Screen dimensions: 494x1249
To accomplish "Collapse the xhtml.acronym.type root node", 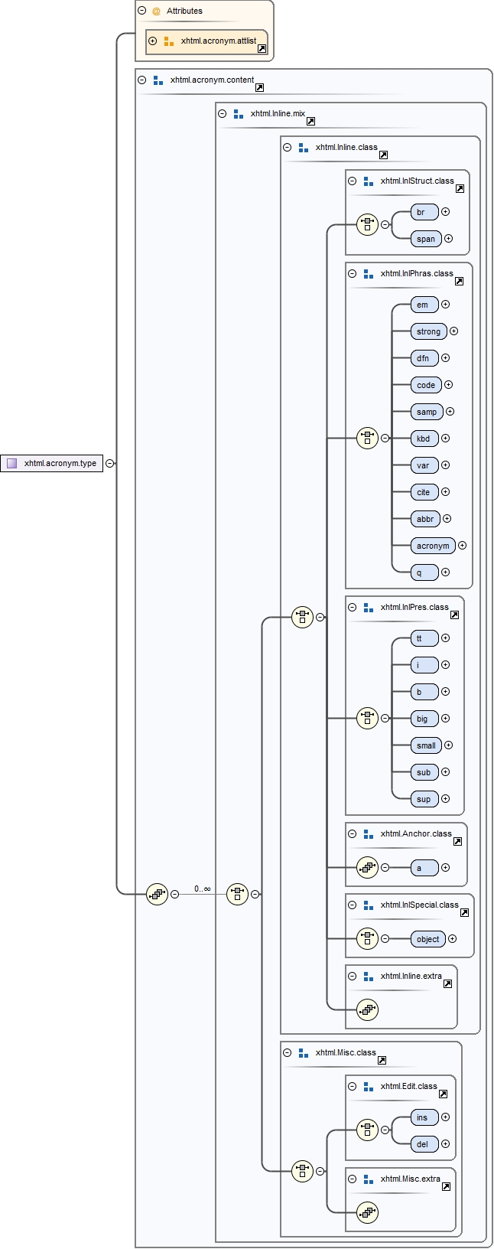I will (x=110, y=463).
